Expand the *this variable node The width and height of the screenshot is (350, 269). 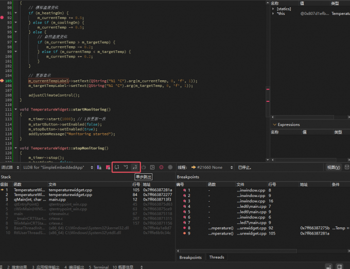click(x=273, y=13)
